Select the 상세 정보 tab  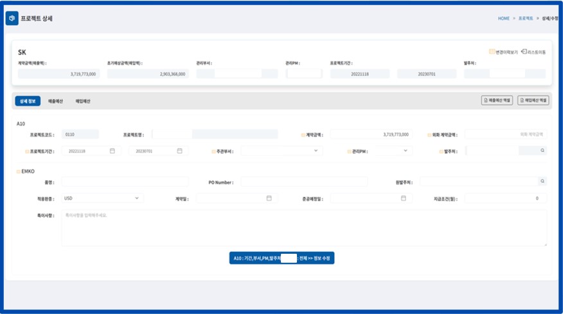coord(28,101)
